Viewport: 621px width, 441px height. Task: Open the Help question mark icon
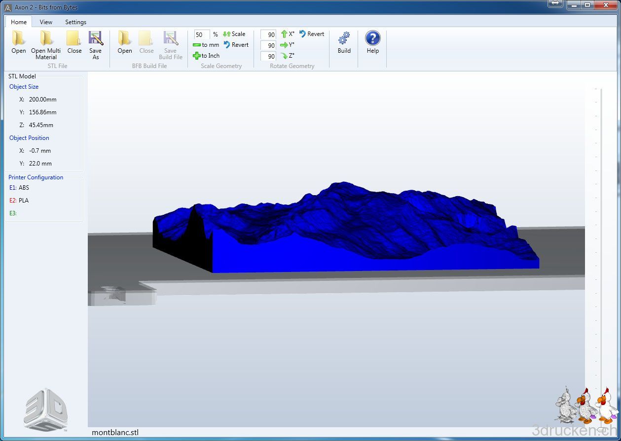(372, 39)
